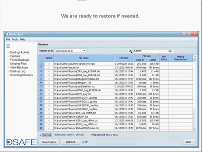This screenshot has width=202, height=152.
Task: Click the magnifier search icon
Action: click(170, 51)
